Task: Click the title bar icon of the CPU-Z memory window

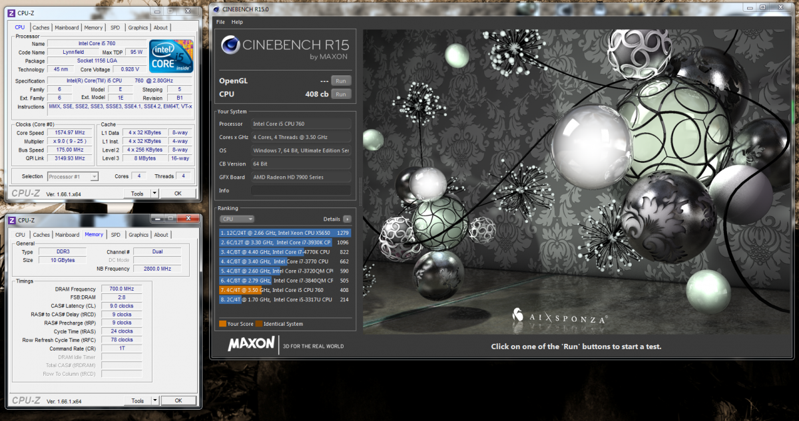Action: [11, 220]
